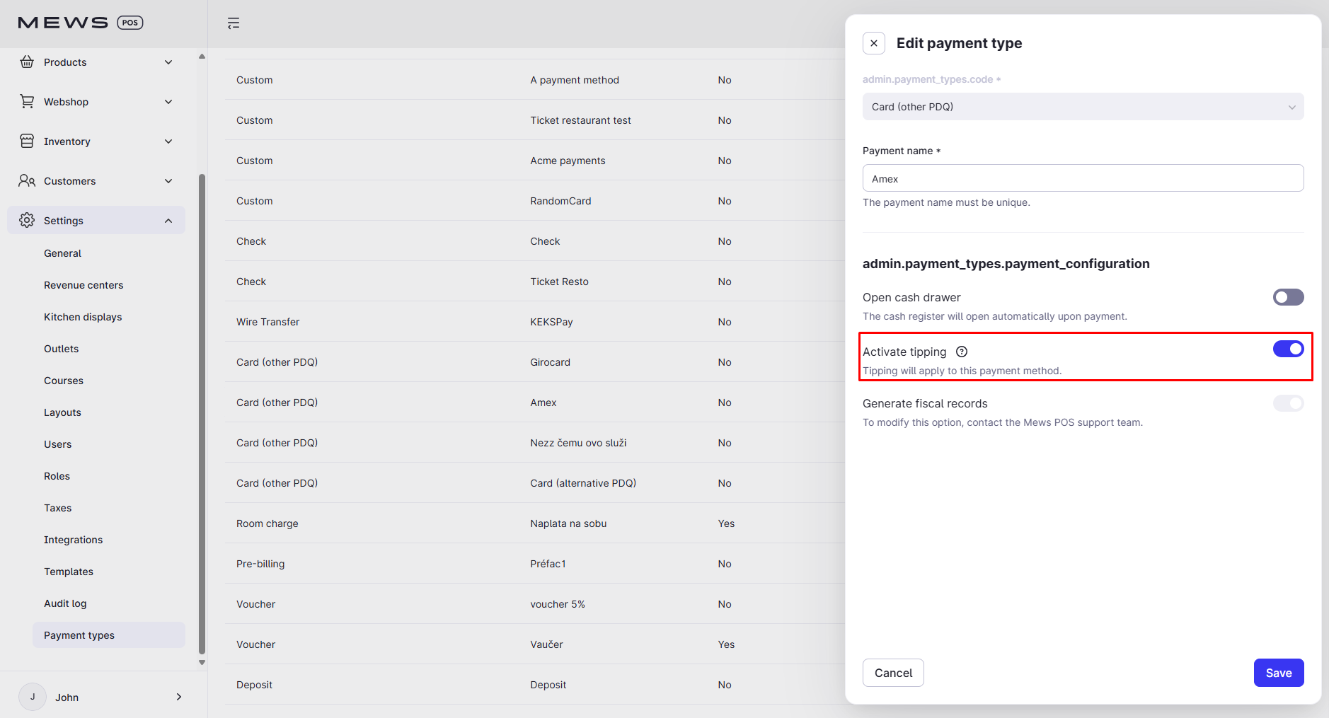
Task: Disable the Activate tipping toggle
Action: click(x=1287, y=349)
